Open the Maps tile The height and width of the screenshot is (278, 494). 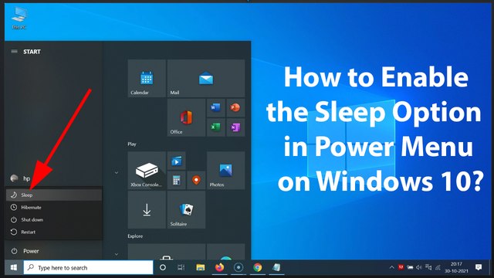(196, 180)
